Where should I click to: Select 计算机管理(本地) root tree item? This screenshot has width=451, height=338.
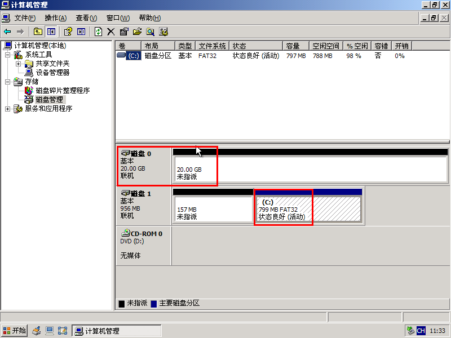pyautogui.click(x=40, y=46)
